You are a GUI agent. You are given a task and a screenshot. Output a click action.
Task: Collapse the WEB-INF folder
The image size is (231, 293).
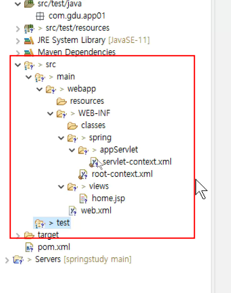click(x=50, y=114)
